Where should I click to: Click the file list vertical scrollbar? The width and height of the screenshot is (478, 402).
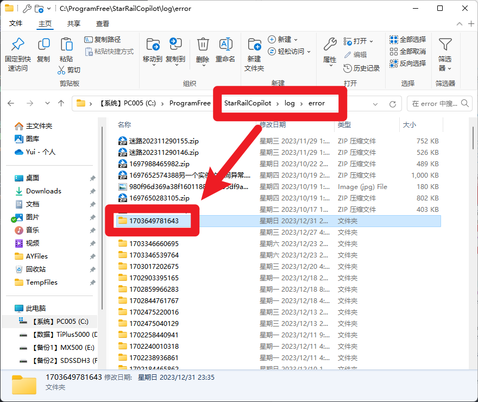coord(471,244)
